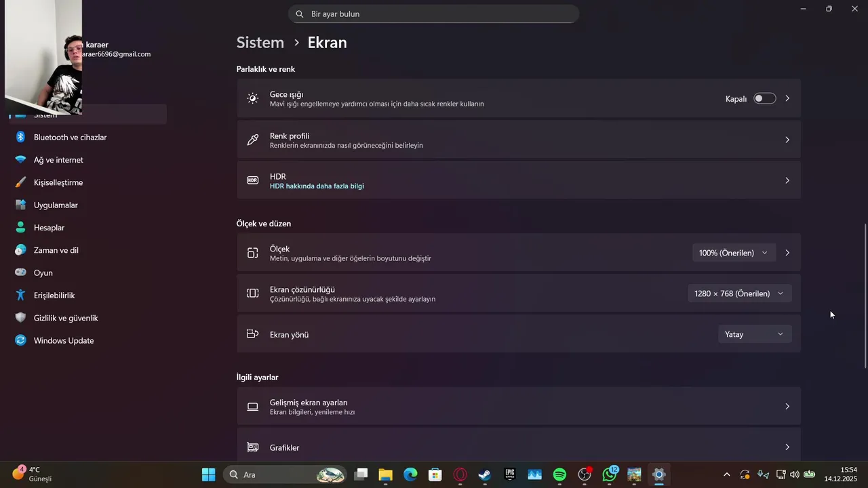Viewport: 868px width, 488px height.
Task: Launch Microsoft Edge from taskbar
Action: (x=410, y=474)
